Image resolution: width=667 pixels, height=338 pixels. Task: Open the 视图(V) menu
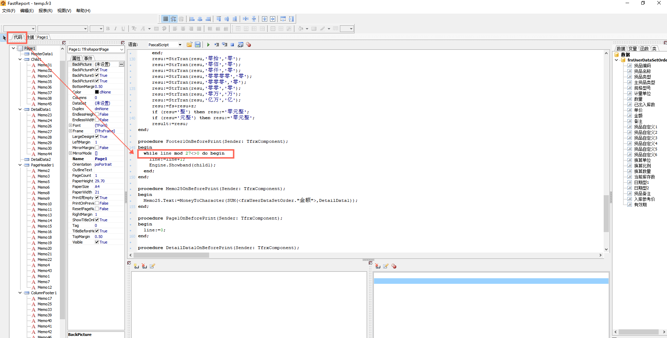coord(64,11)
